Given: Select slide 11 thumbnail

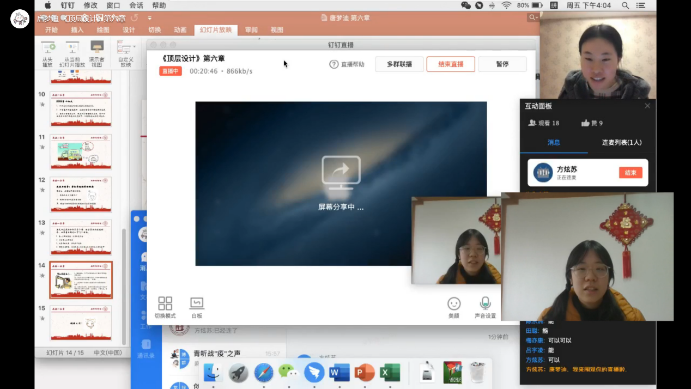Looking at the screenshot, I should point(81,151).
